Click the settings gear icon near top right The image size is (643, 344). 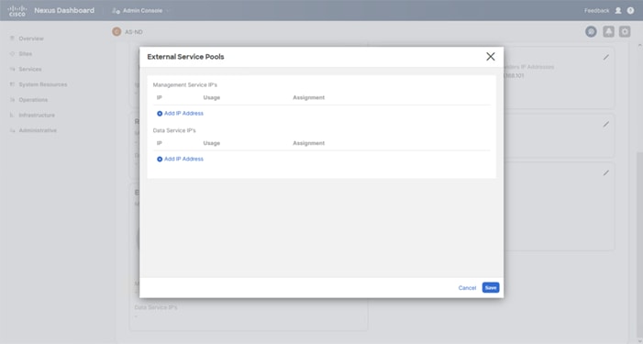click(625, 31)
